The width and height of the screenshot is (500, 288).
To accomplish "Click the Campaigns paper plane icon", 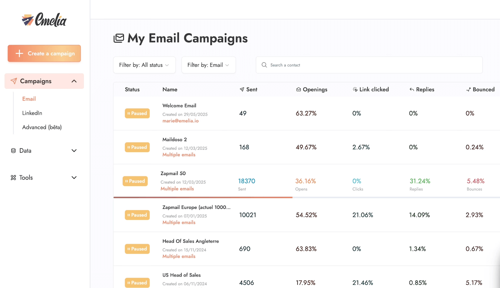I will tap(14, 81).
